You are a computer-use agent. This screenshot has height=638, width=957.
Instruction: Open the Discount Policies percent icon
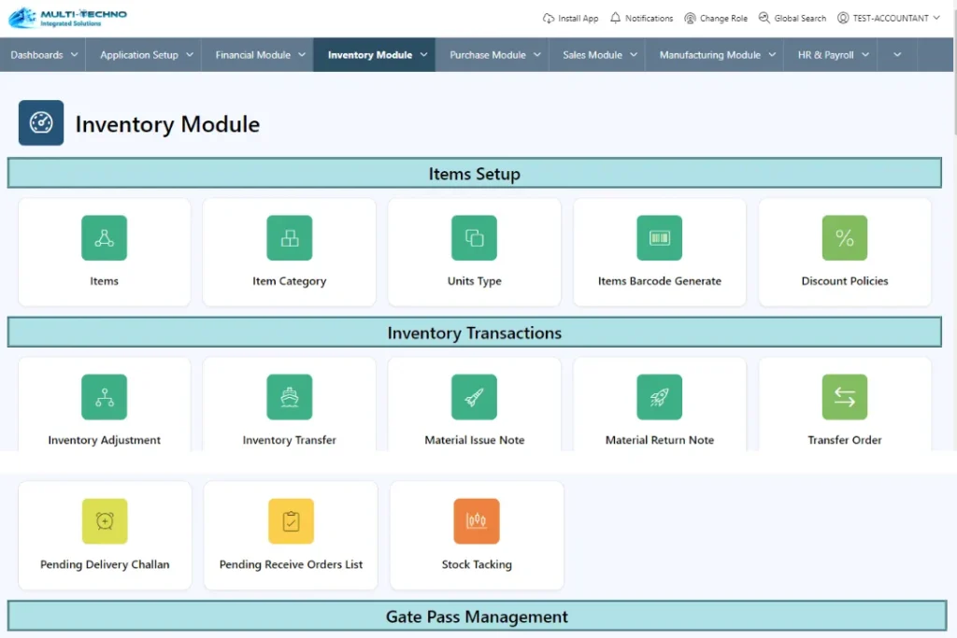click(845, 238)
